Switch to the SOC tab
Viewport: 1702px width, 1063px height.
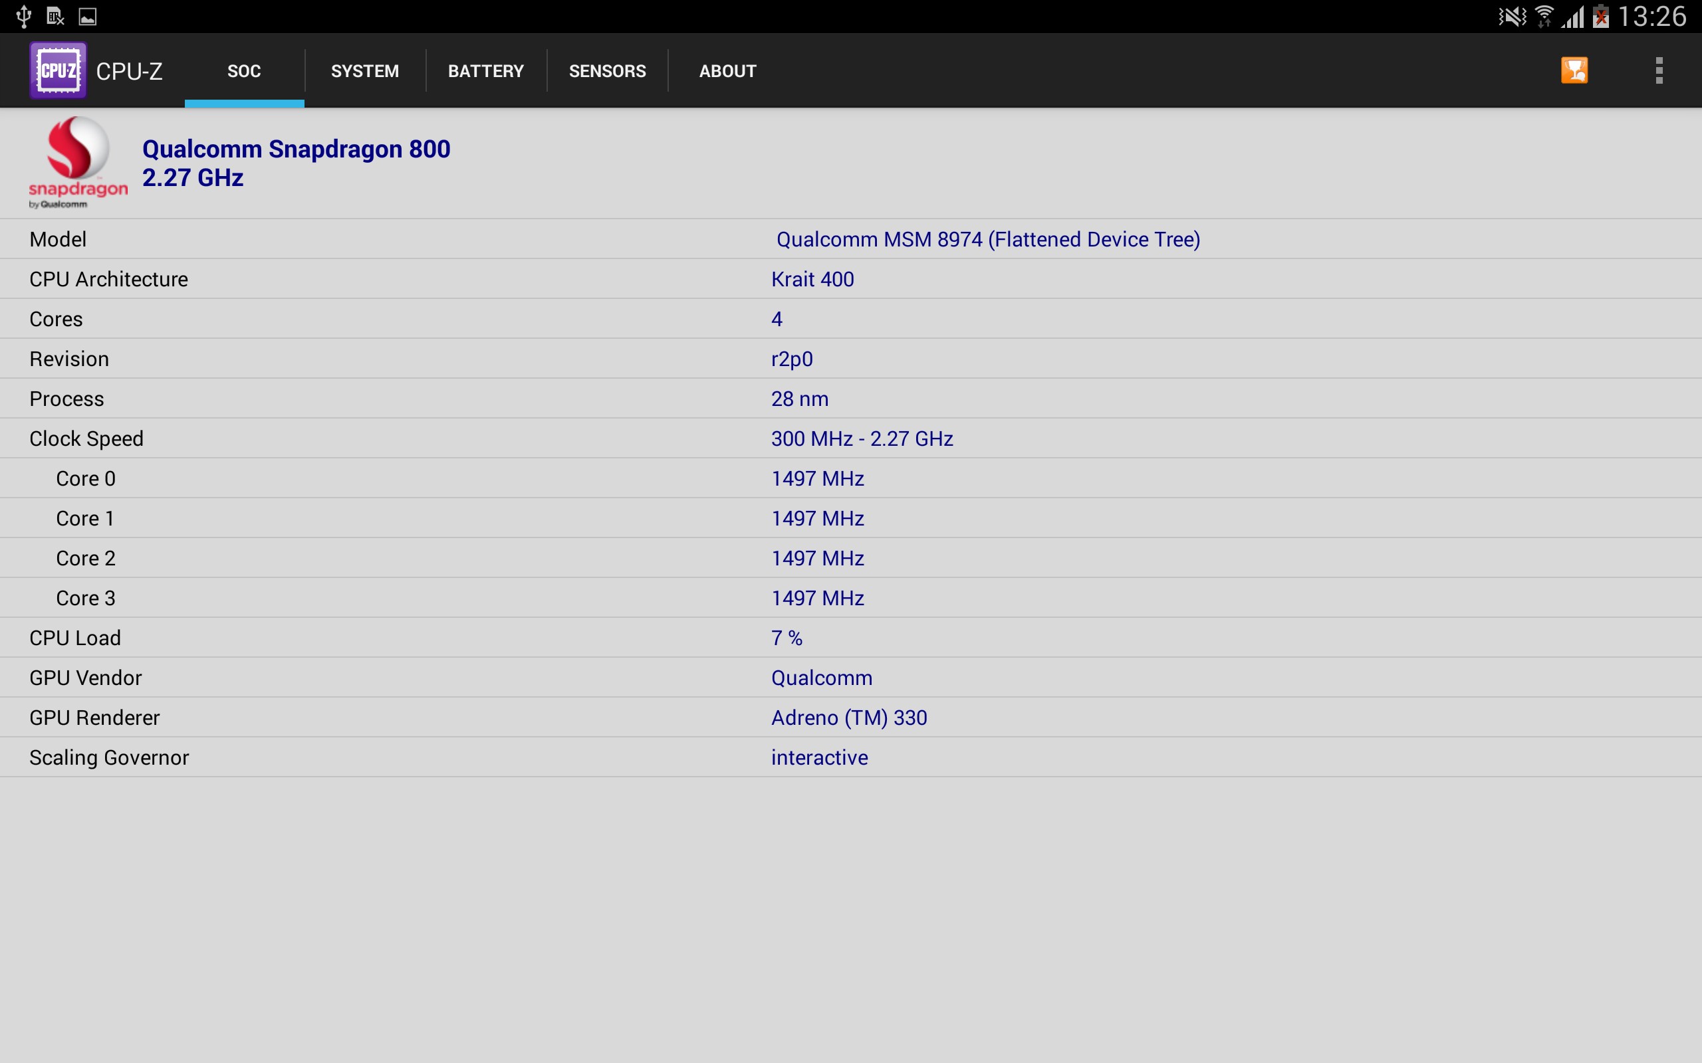244,71
